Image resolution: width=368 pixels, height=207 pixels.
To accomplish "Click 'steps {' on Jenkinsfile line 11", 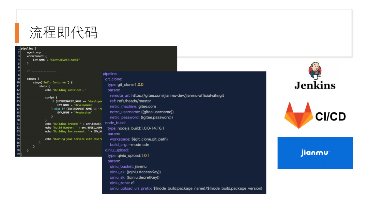I will 44,86.
